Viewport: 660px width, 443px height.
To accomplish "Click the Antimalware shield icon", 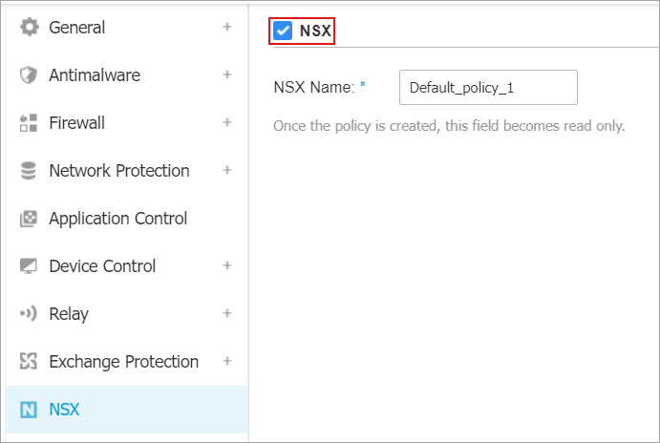I will [x=29, y=75].
